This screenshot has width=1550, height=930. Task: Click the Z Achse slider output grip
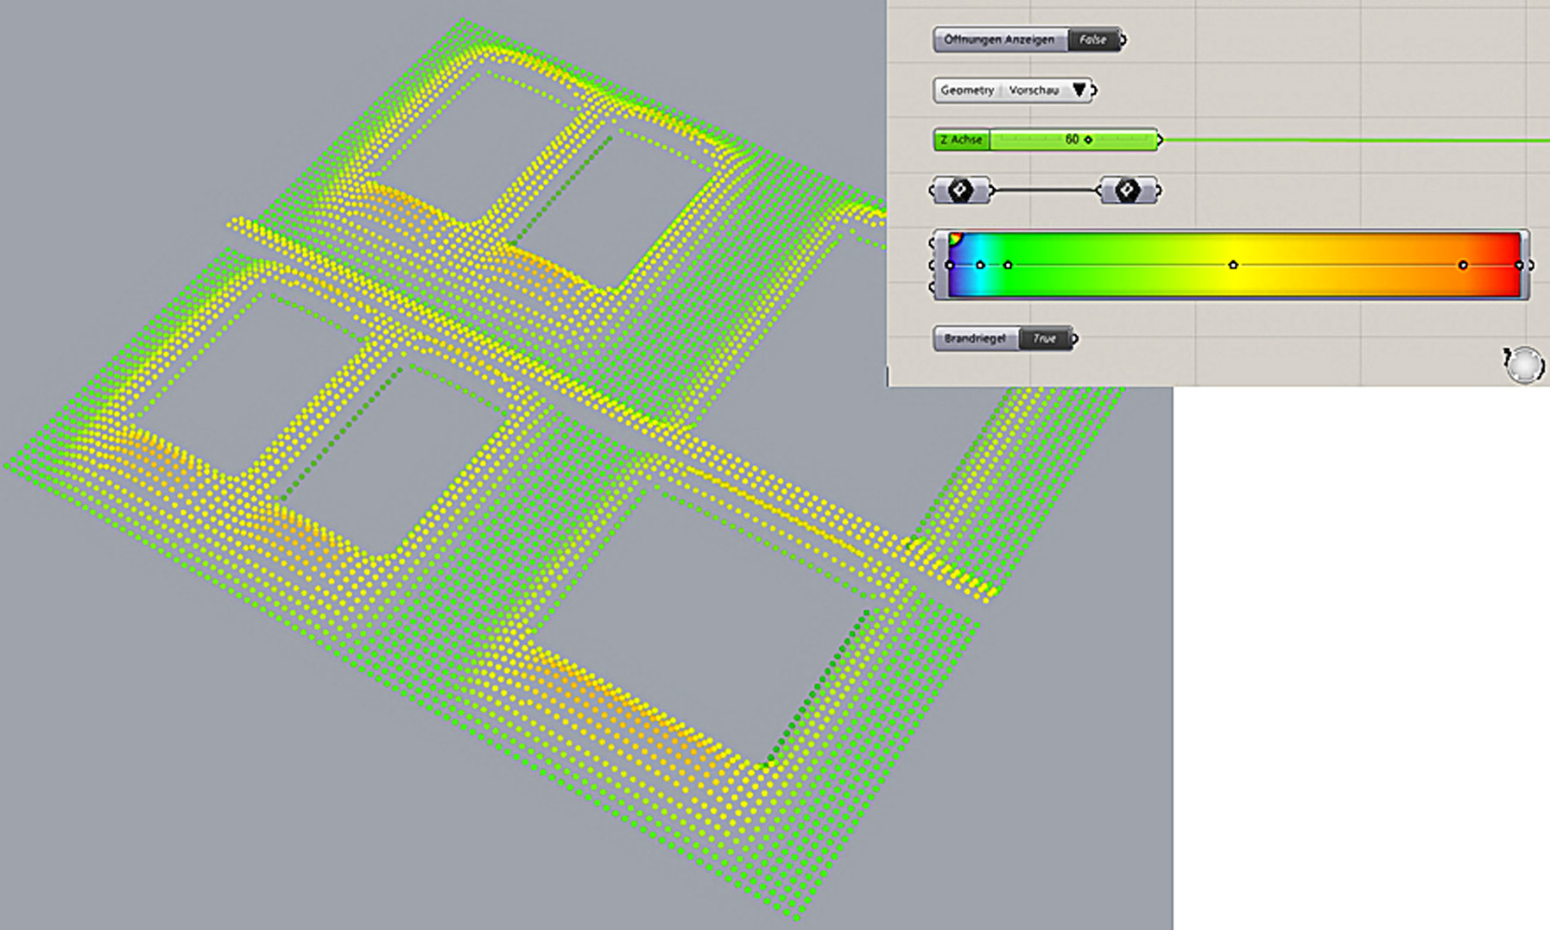click(1160, 140)
